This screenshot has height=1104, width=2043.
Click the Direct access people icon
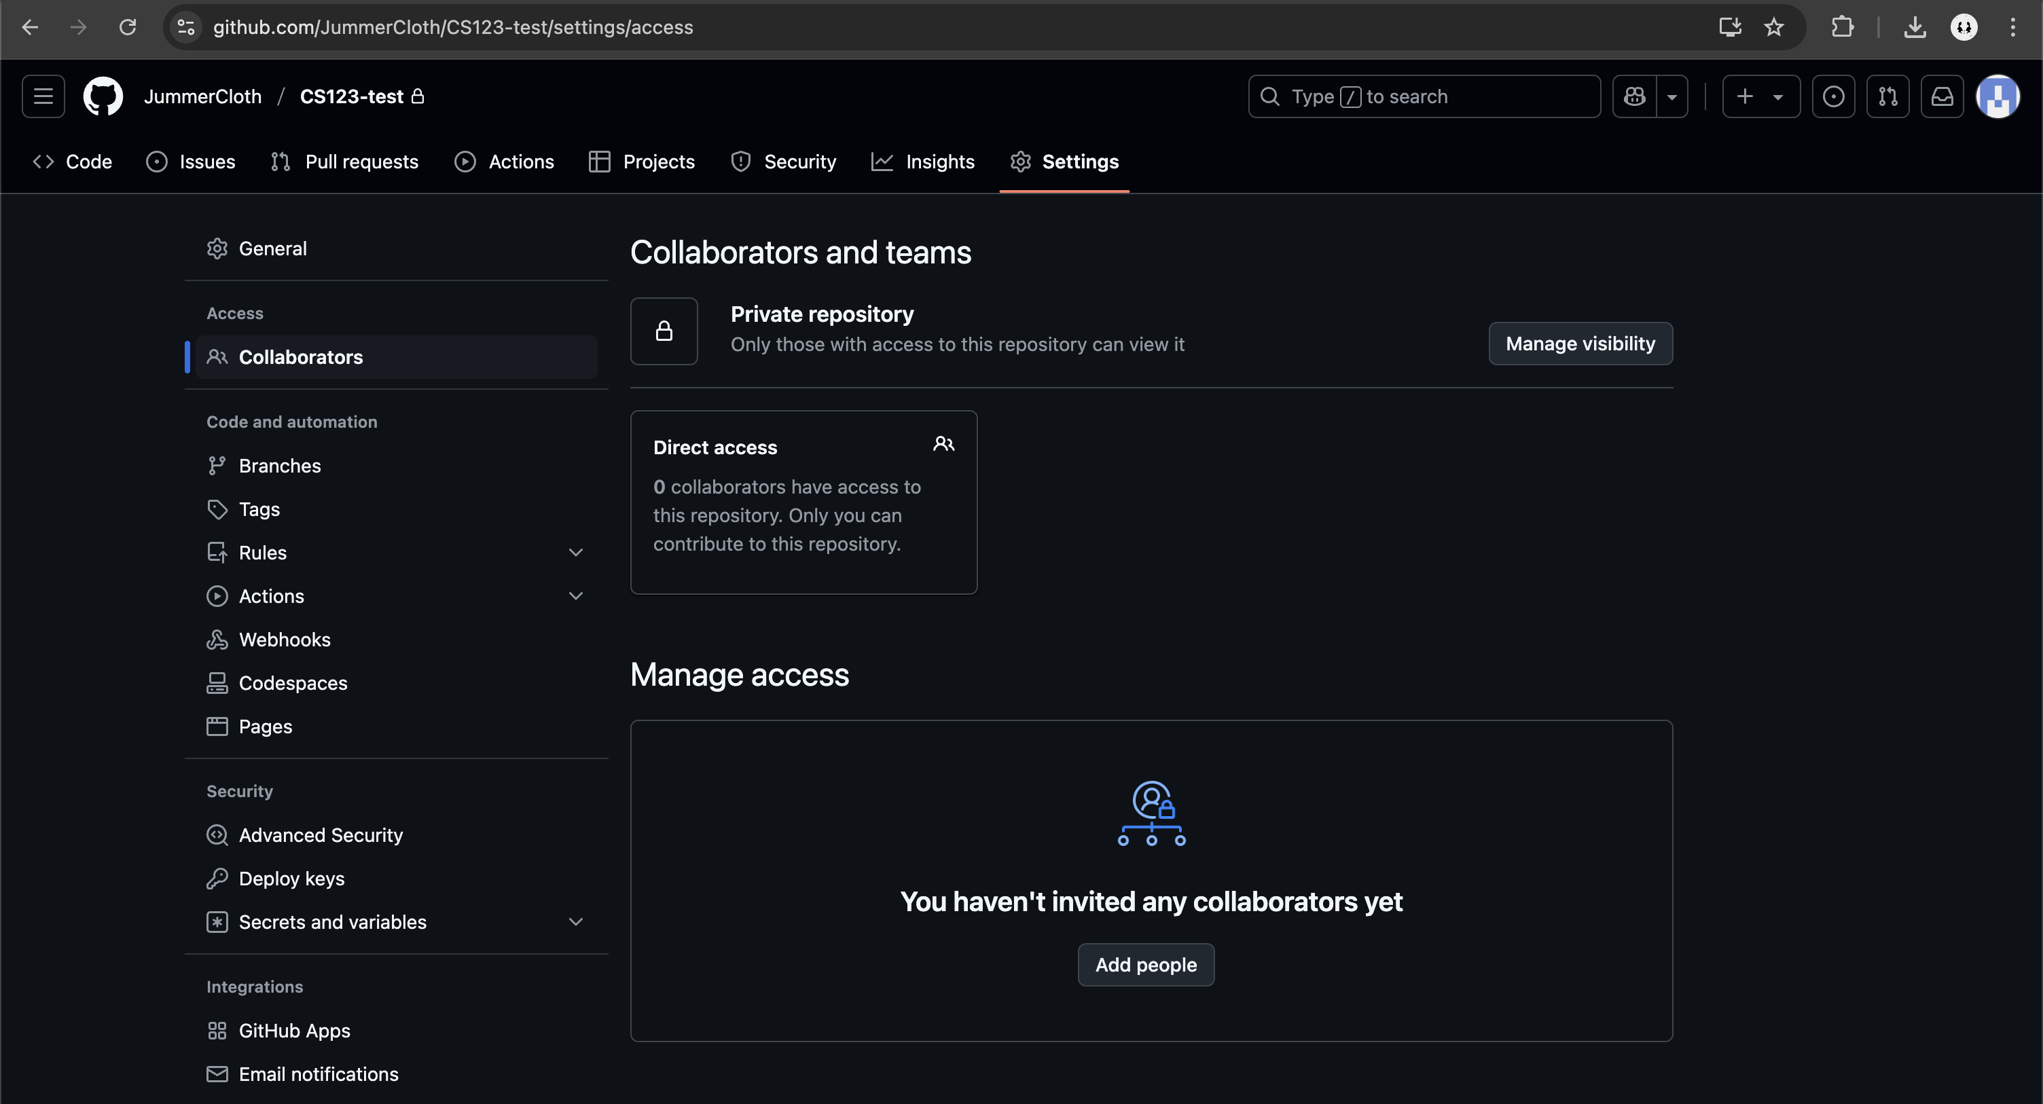(943, 444)
